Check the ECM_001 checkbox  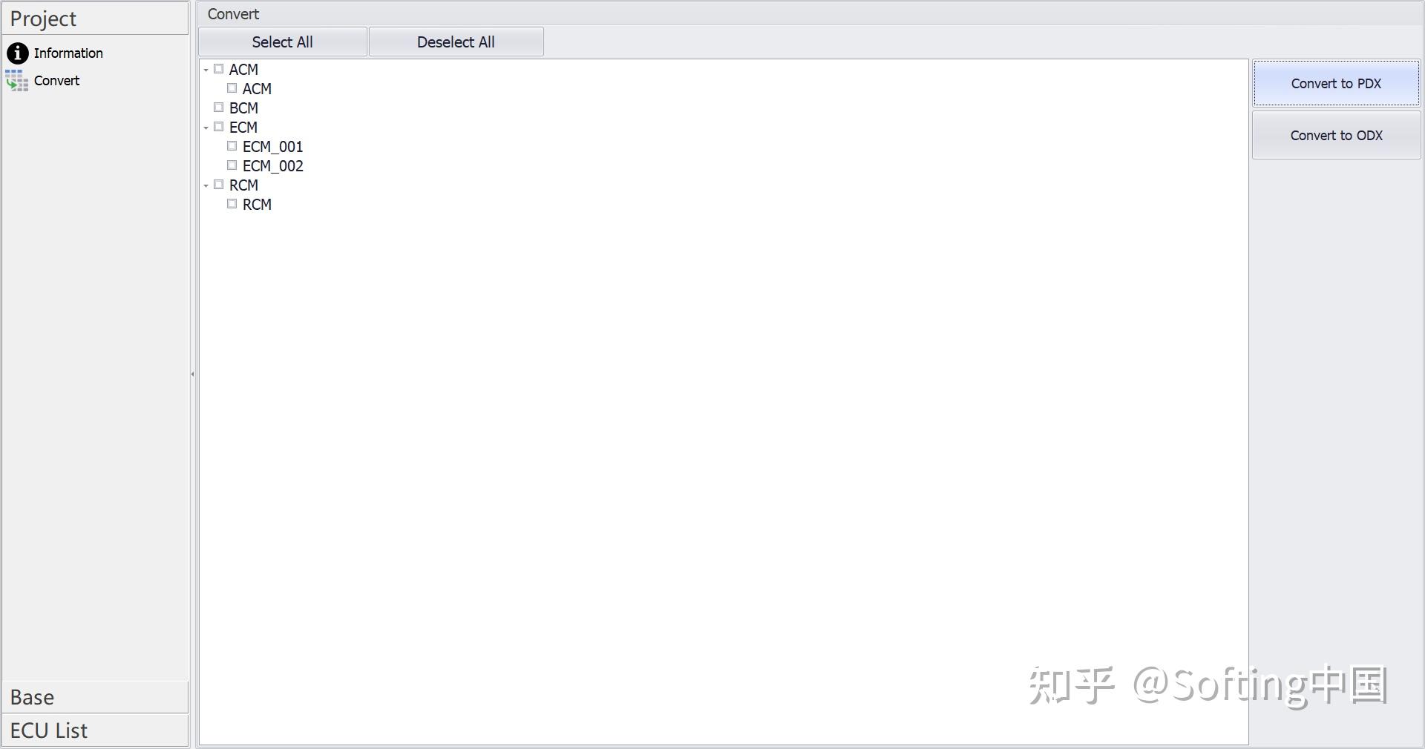click(231, 145)
